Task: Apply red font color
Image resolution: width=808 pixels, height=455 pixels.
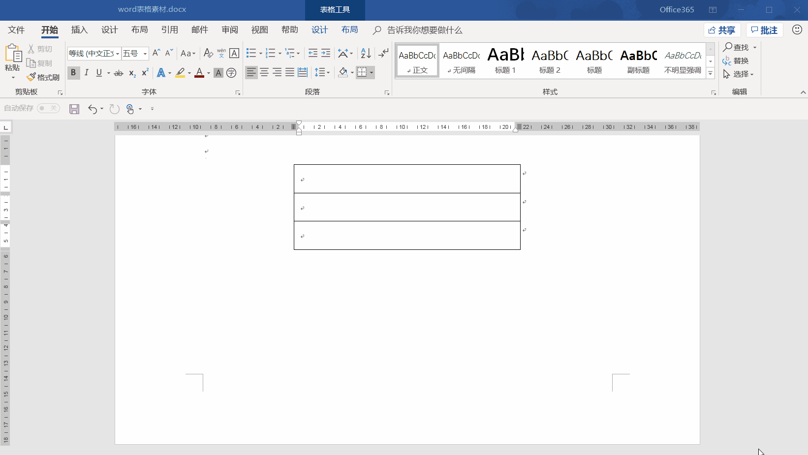Action: 199,73
